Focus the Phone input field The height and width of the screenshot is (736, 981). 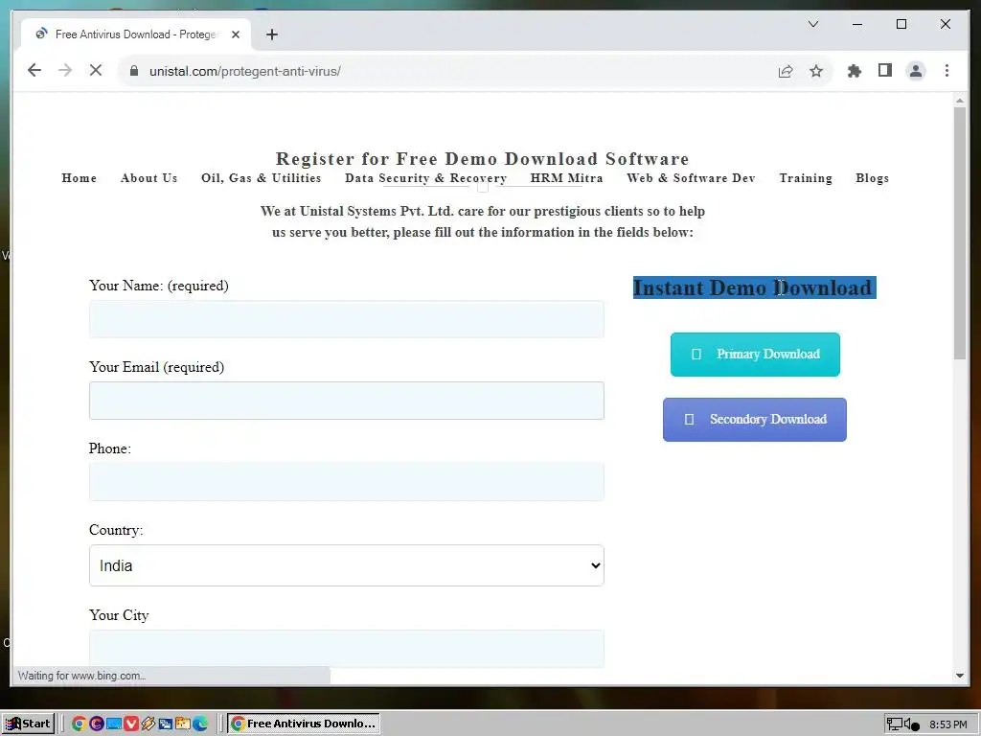(346, 482)
